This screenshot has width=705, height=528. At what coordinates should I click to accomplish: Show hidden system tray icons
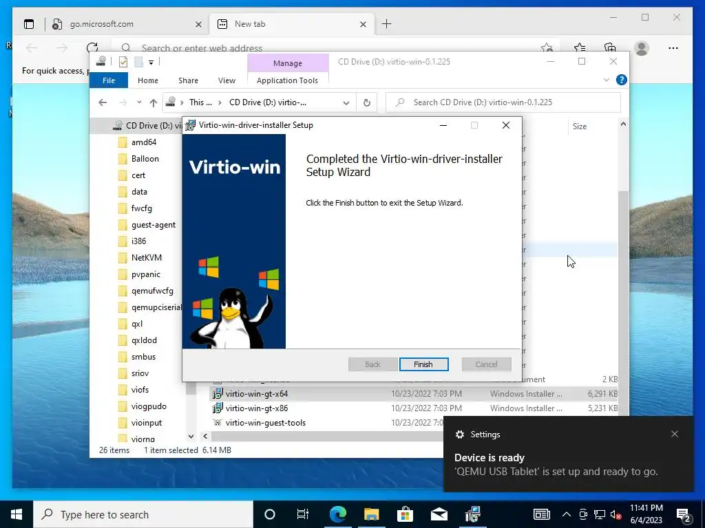click(567, 514)
